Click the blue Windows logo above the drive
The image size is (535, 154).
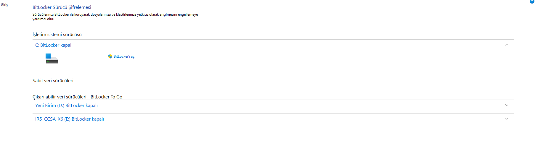[x=48, y=56]
